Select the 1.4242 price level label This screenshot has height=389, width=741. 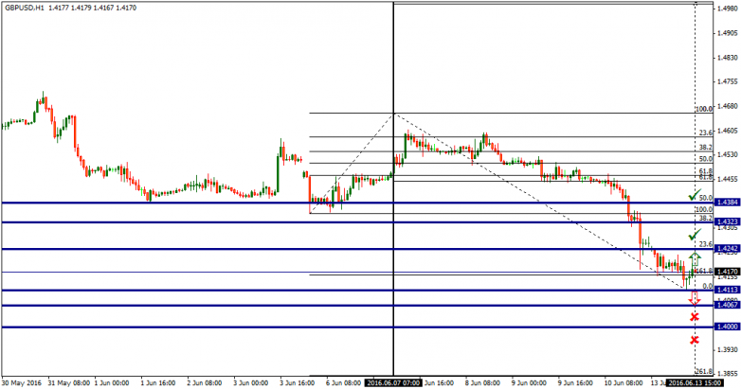(727, 248)
